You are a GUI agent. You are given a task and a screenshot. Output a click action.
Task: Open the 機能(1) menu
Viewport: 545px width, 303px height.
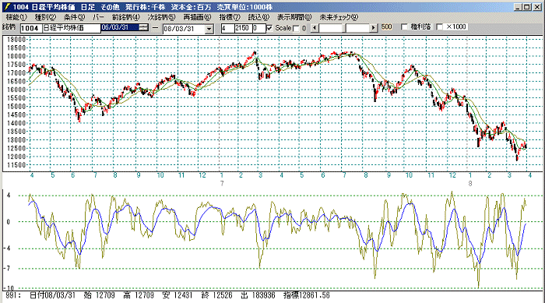click(16, 17)
